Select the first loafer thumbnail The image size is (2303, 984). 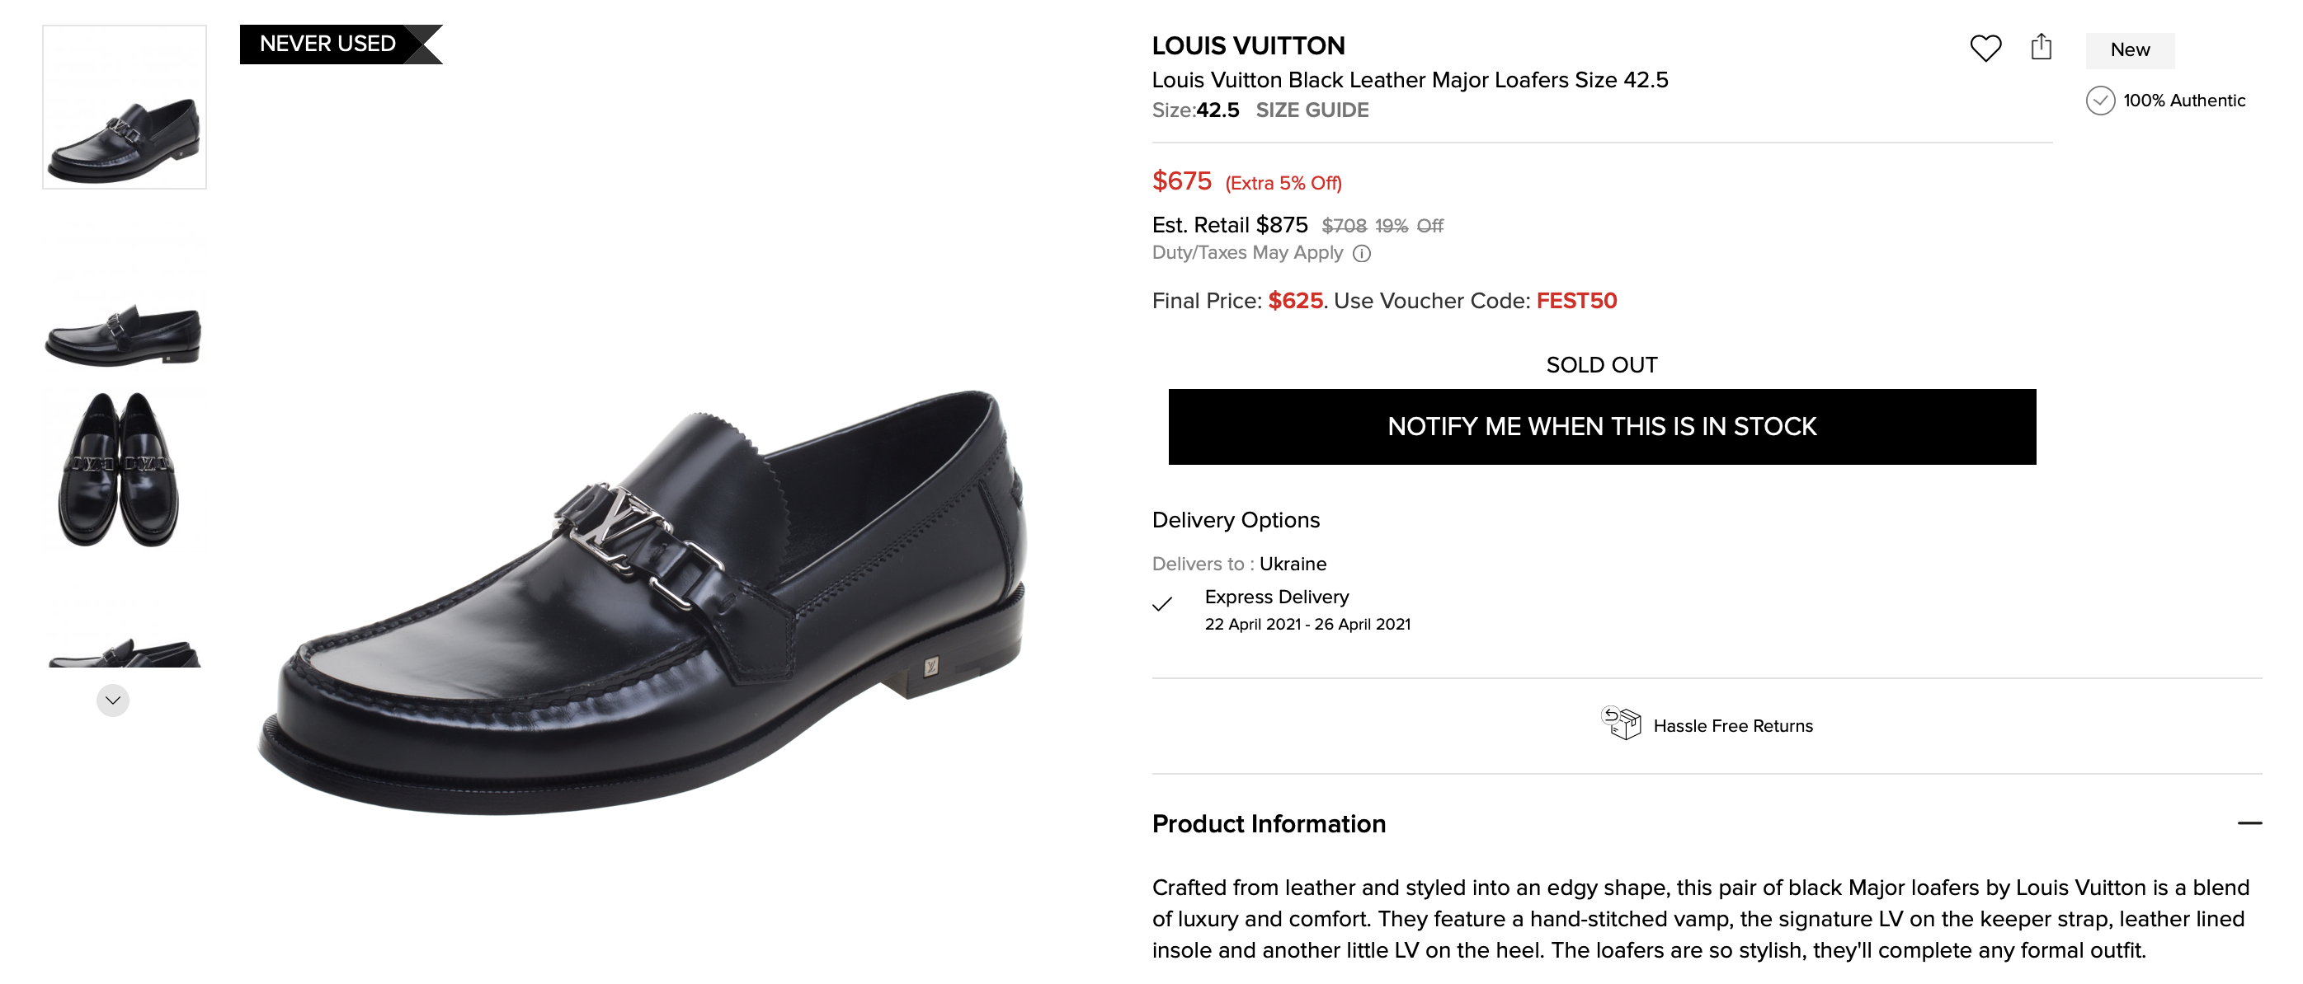[125, 107]
